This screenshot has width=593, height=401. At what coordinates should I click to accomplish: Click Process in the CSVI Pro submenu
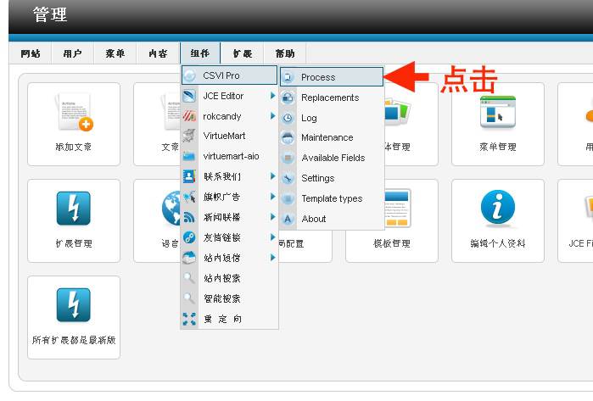pyautogui.click(x=318, y=77)
